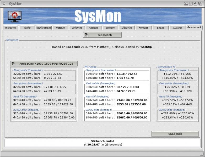The image size is (205, 157).
Task: Click the comparison +96.32% / +0.92%
Action: [x=177, y=87]
